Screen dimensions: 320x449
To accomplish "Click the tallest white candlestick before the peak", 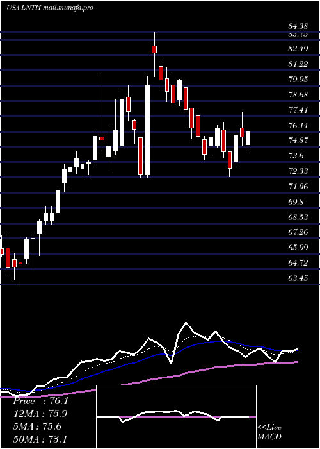I will click(x=147, y=130).
